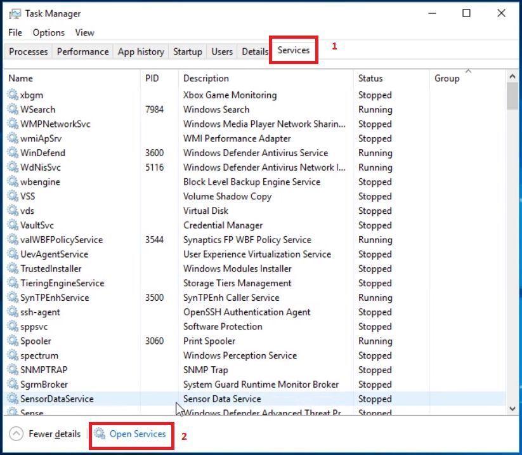
Task: Click the valWBFPolicyService gear icon
Action: click(13, 239)
